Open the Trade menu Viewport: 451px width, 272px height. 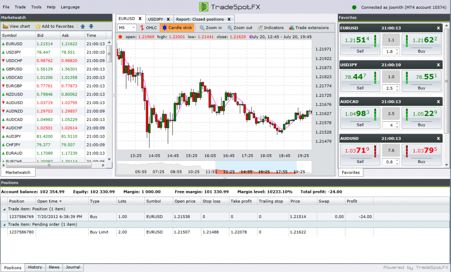20,7
